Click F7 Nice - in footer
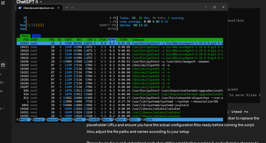 [x=106, y=120]
